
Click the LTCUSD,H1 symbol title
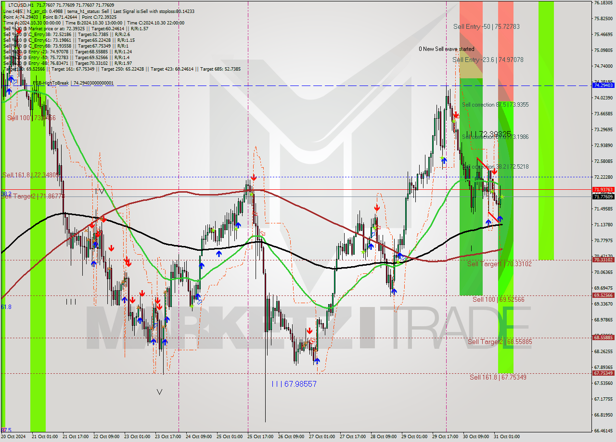tap(21, 5)
